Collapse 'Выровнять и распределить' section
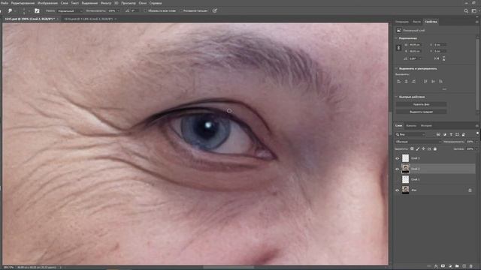Image resolution: width=481 pixels, height=270 pixels. coord(396,68)
